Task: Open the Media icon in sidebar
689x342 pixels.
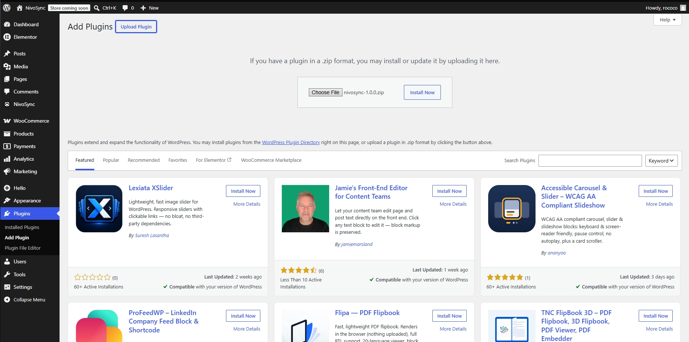Action: pyautogui.click(x=7, y=66)
